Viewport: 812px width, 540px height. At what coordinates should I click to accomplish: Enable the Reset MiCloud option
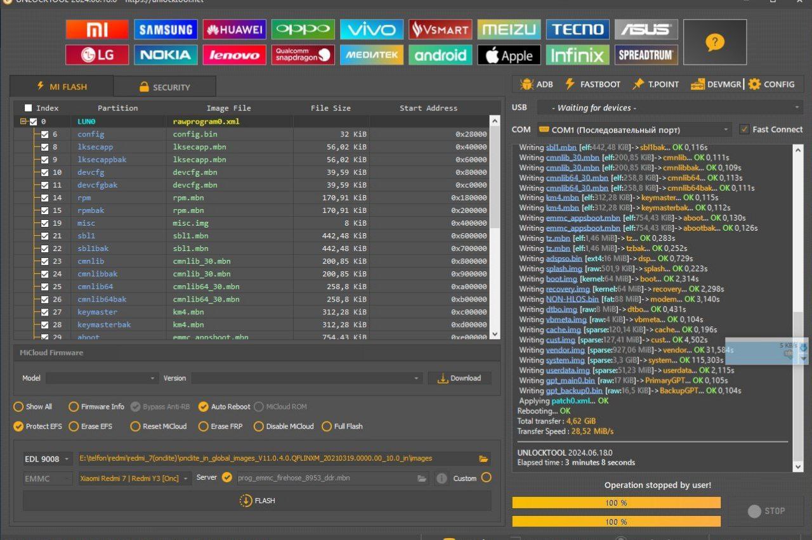coord(159,426)
